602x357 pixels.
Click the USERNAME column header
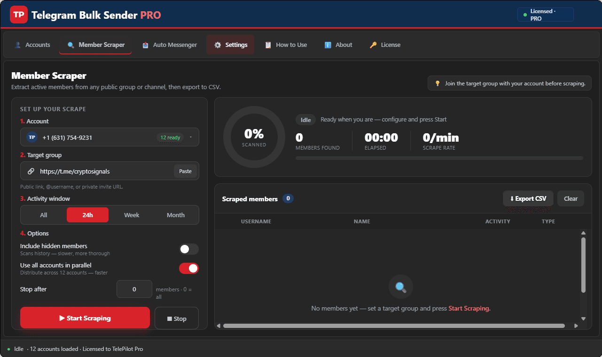tap(256, 221)
